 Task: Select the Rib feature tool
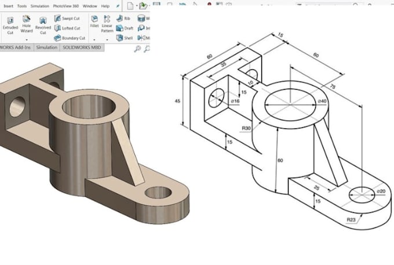tap(123, 19)
